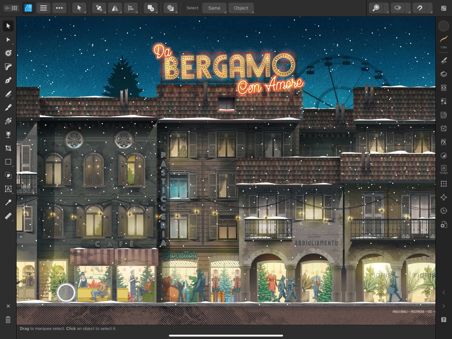This screenshot has height=339, width=452.
Task: Click the BERGAMO neon sign on canvas
Action: [230, 67]
